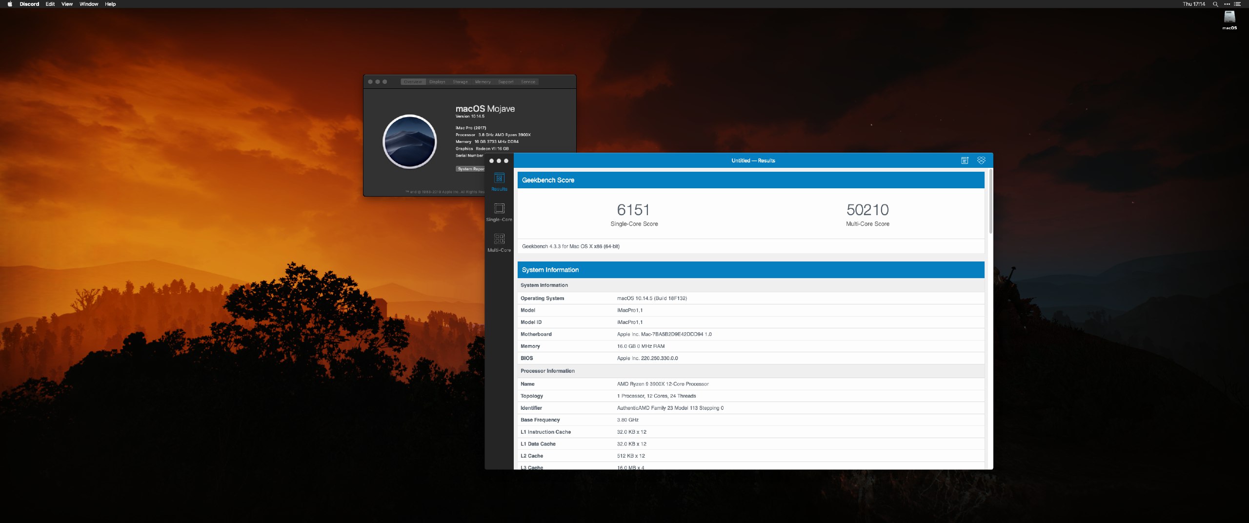The image size is (1249, 523).
Task: Switch to Support tab in About This Mac
Action: pyautogui.click(x=505, y=82)
